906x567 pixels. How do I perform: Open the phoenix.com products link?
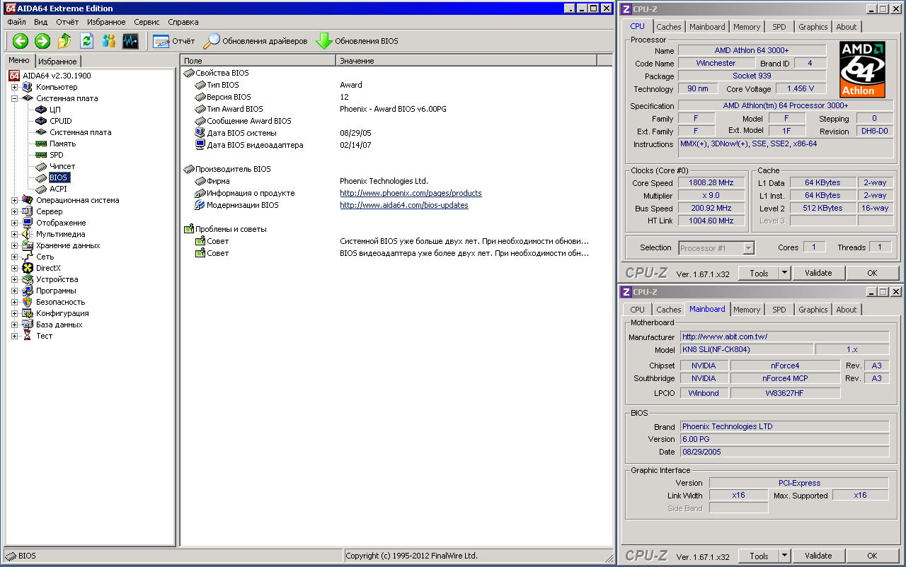tap(411, 193)
